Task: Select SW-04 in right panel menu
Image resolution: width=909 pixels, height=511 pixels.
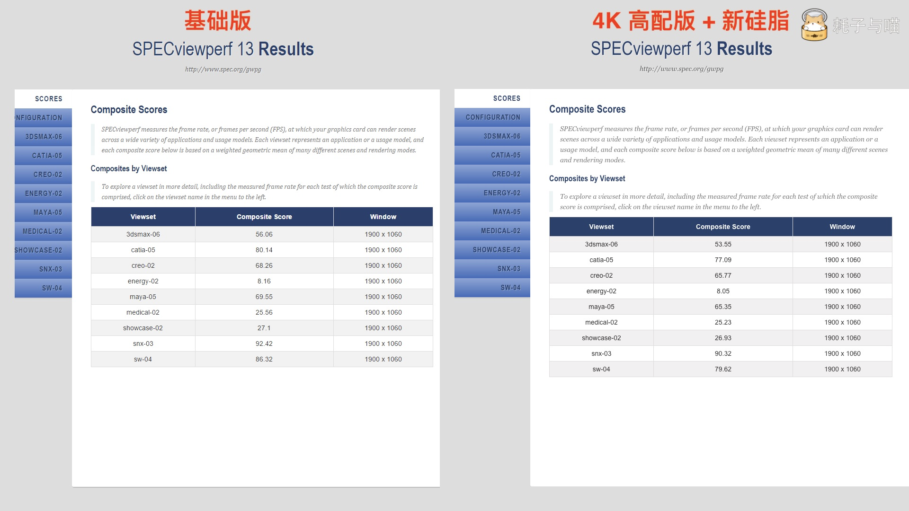Action: coord(492,288)
